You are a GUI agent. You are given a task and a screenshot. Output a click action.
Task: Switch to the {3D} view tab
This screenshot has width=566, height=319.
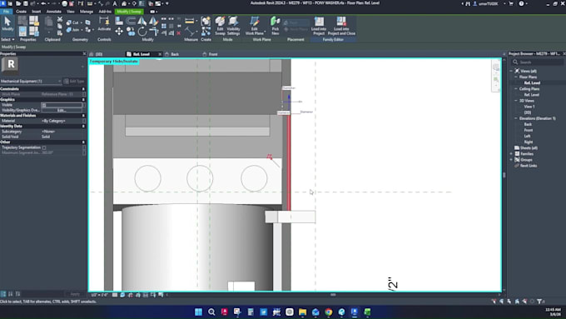[x=98, y=54]
